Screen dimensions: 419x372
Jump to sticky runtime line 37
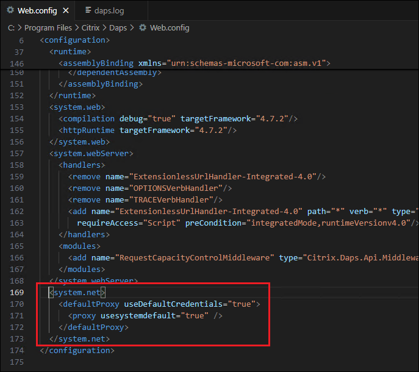pyautogui.click(x=70, y=52)
